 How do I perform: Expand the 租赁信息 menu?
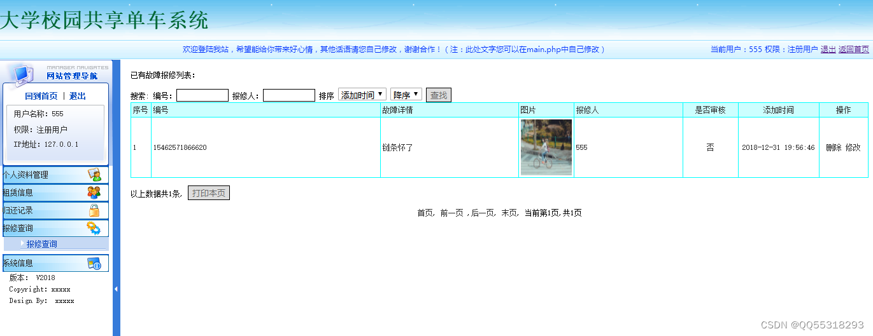click(56, 192)
